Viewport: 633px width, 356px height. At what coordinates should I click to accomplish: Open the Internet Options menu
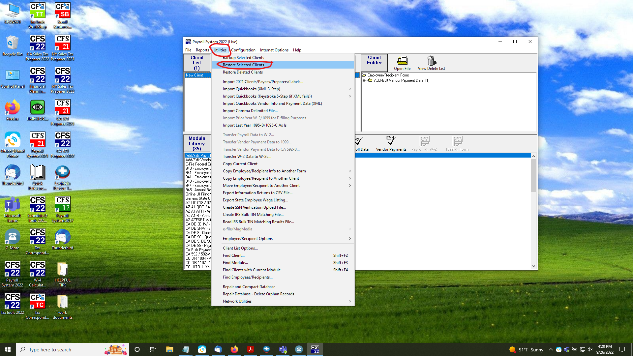[274, 50]
